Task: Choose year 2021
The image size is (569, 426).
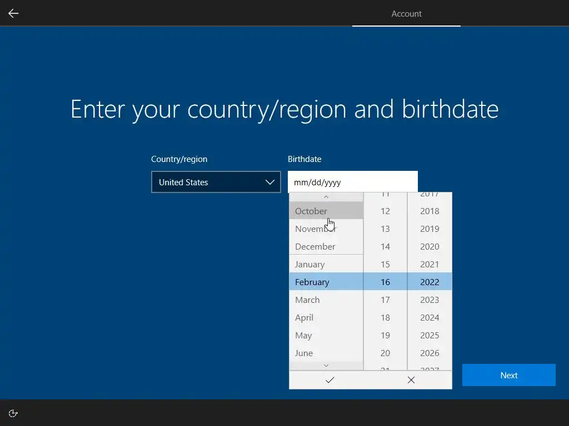Action: [x=430, y=264]
